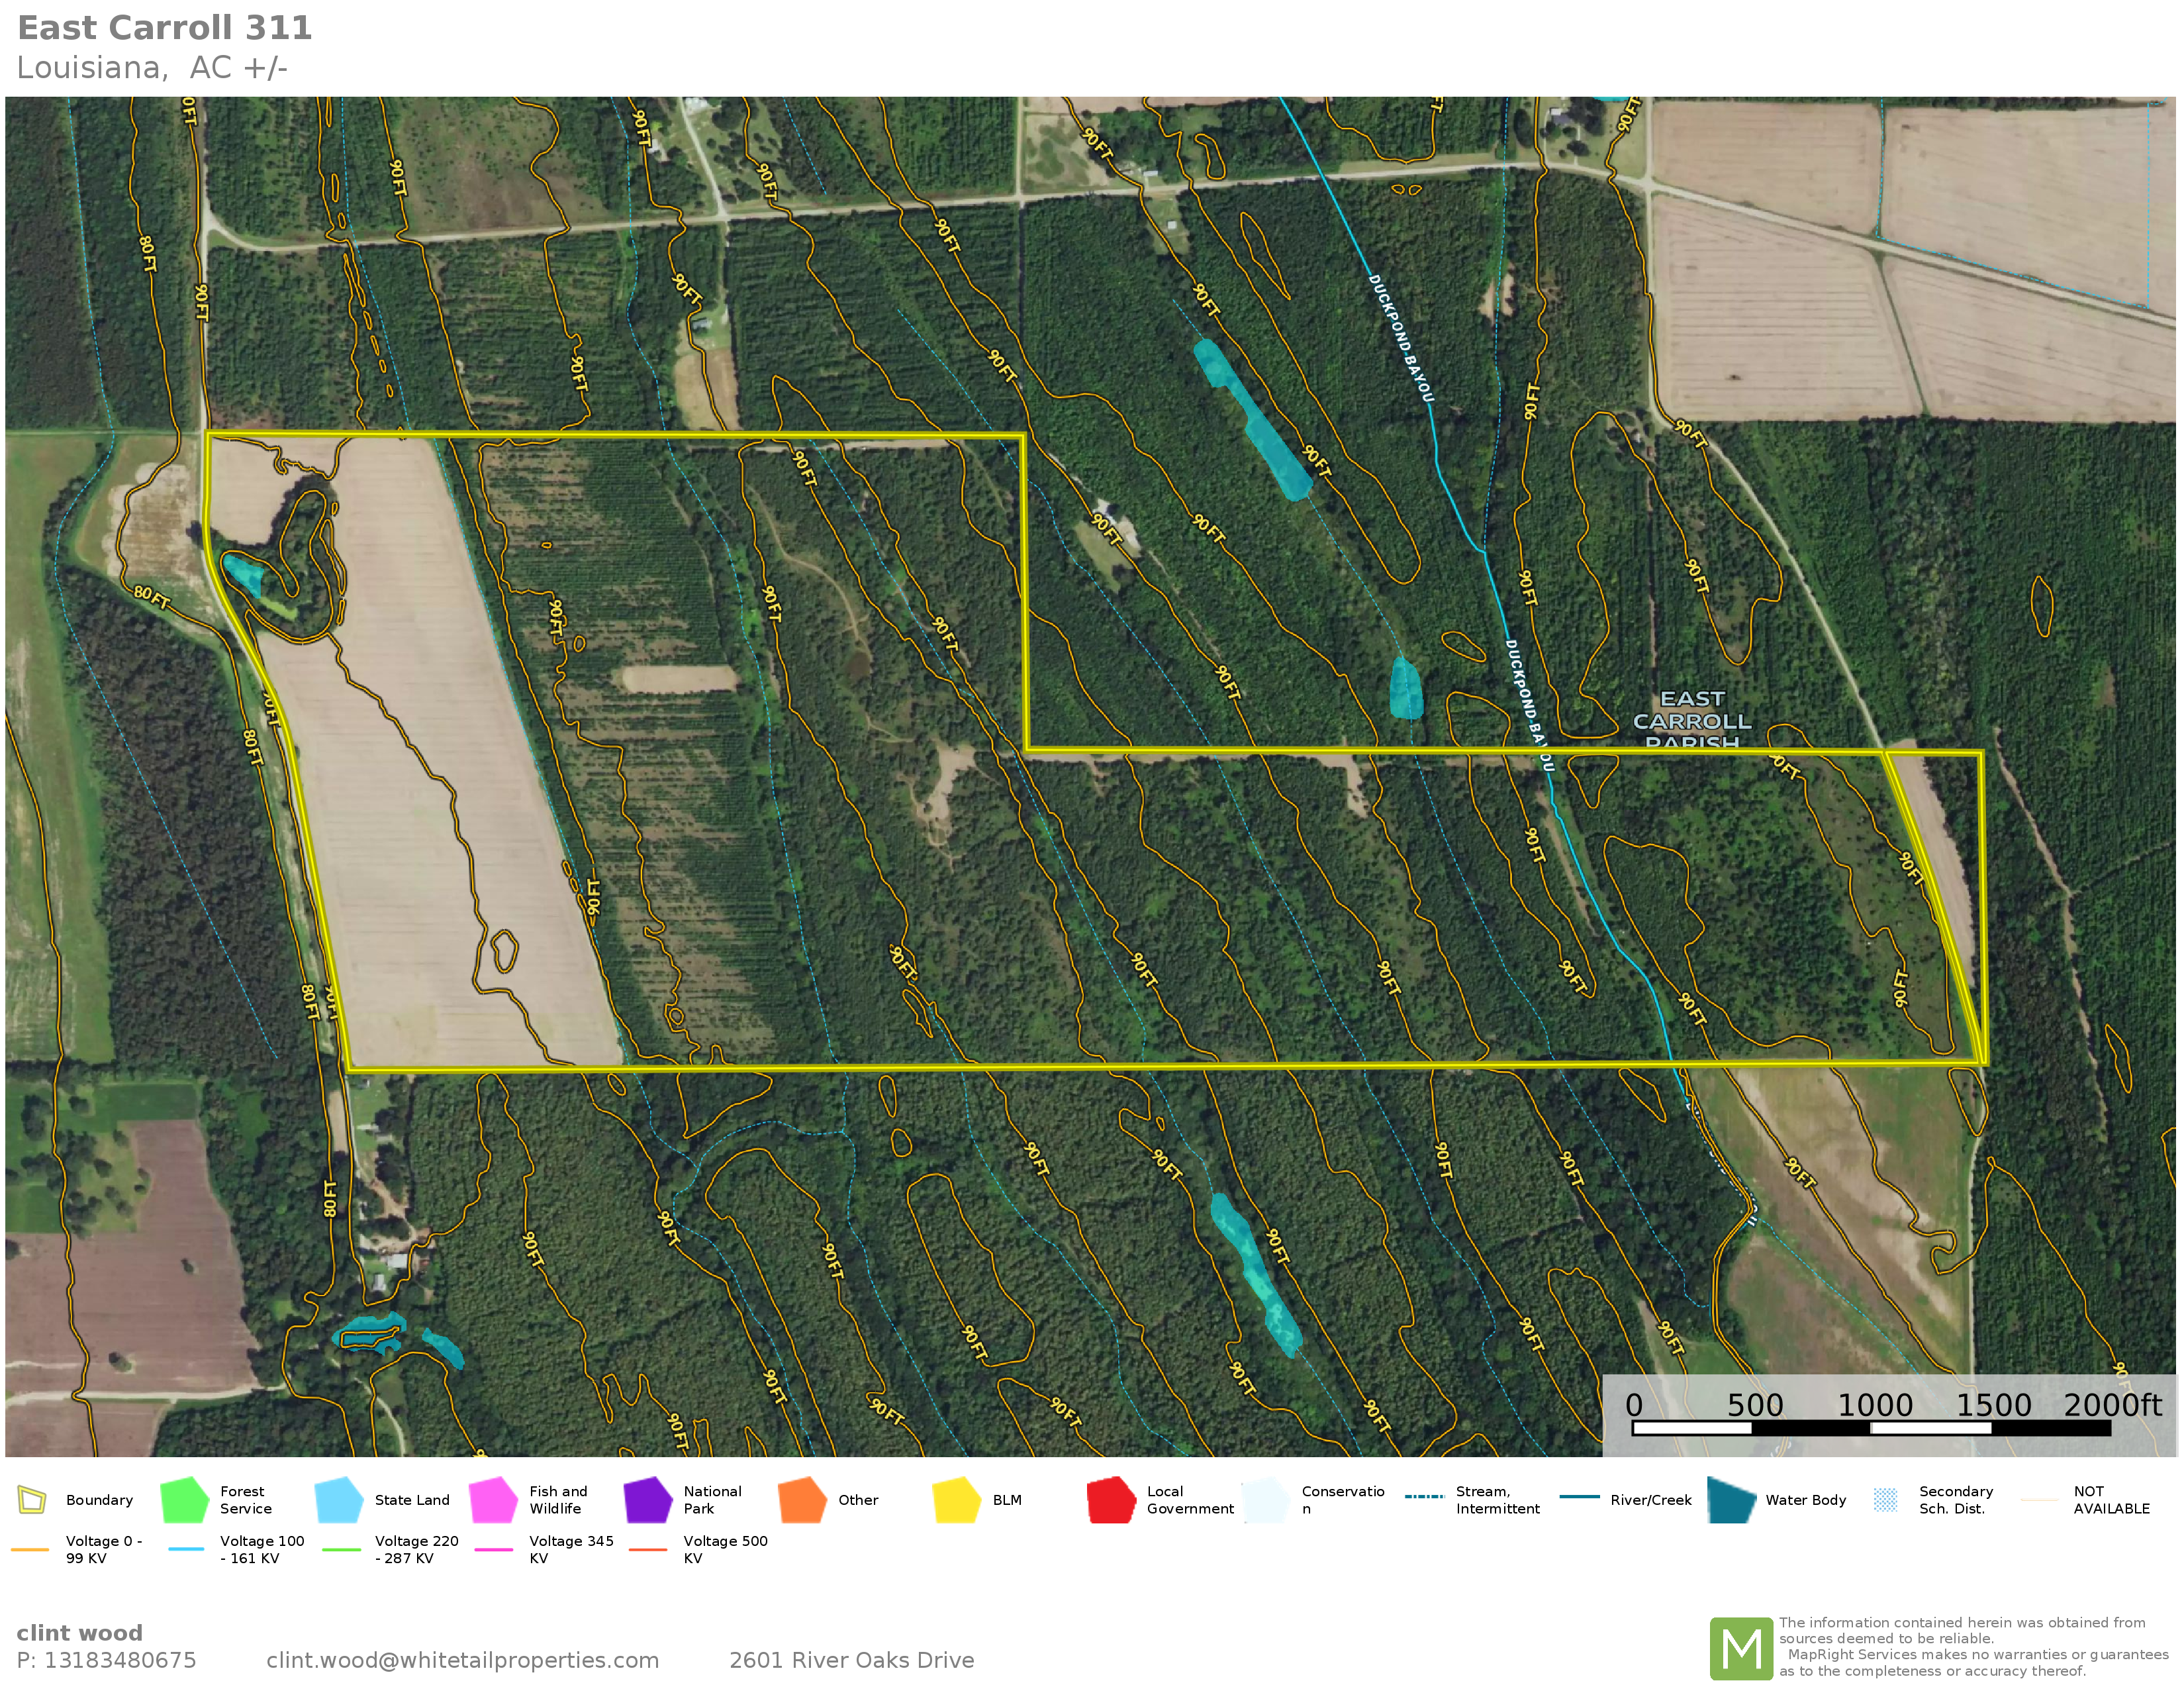Click the East Carroll 311 title

tap(165, 28)
